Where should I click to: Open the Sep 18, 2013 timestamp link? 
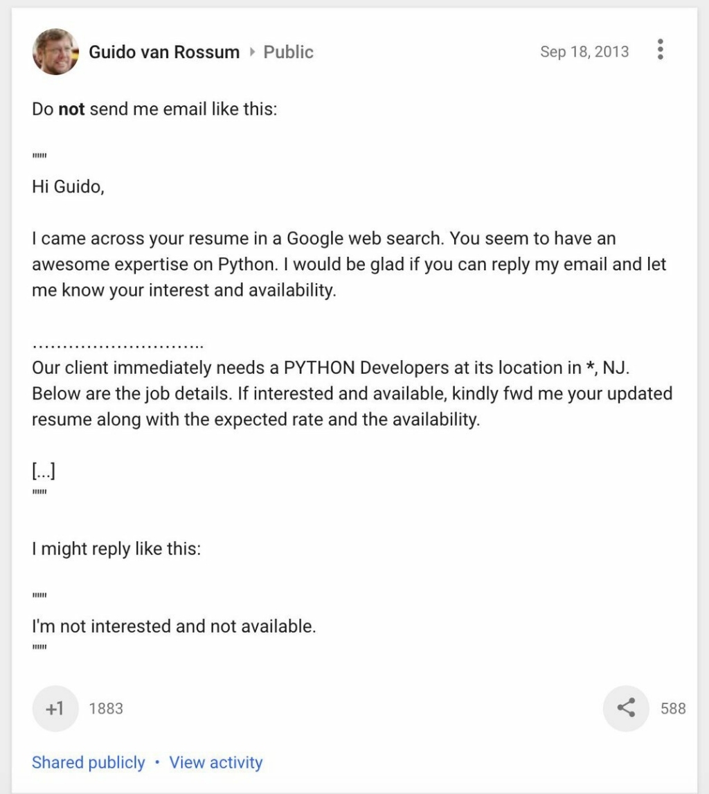pos(584,52)
